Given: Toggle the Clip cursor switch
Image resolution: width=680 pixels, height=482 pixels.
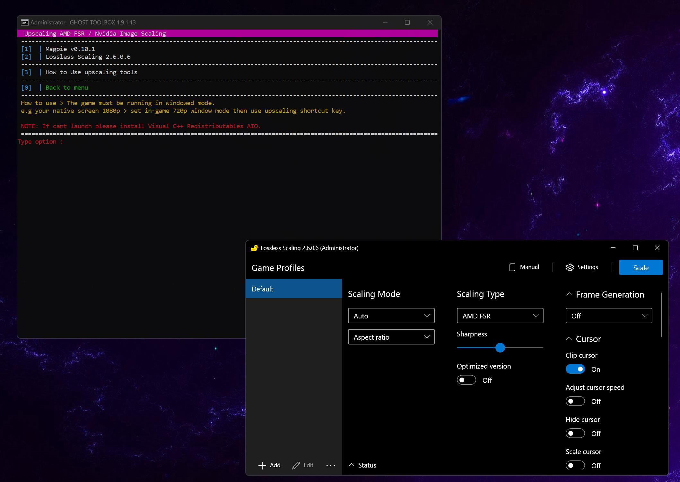Looking at the screenshot, I should pyautogui.click(x=575, y=369).
